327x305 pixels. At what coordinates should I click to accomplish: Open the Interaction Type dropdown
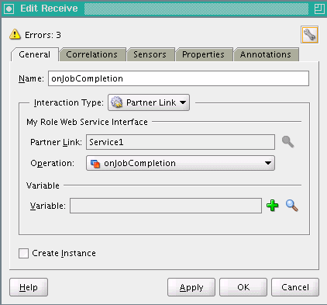coord(149,102)
